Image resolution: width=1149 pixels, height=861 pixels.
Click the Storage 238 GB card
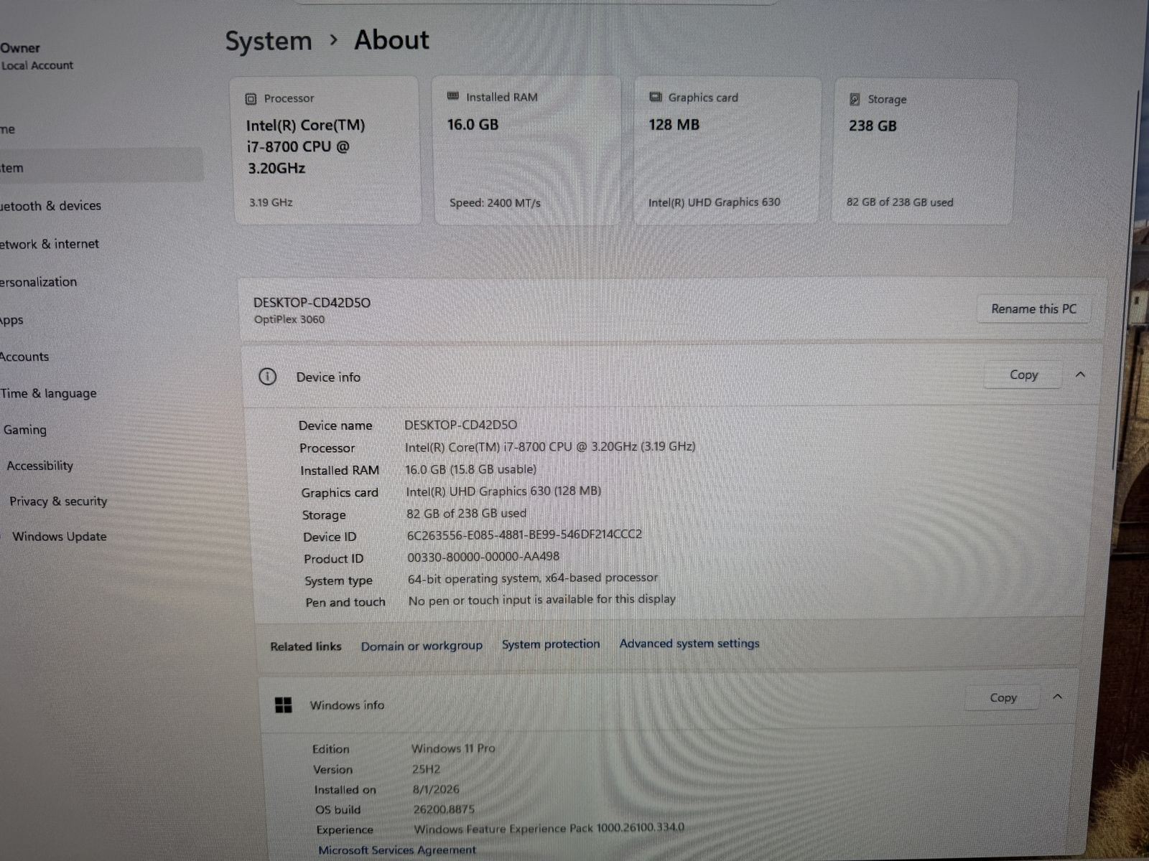click(x=925, y=152)
